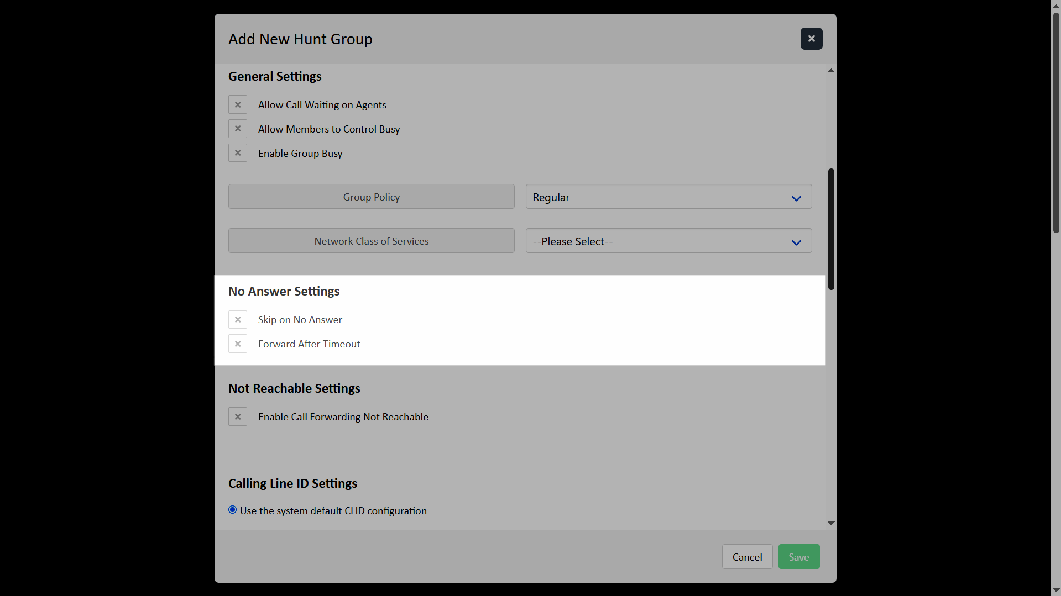
Task: Select Use the system default CLID radio button
Action: pyautogui.click(x=233, y=510)
